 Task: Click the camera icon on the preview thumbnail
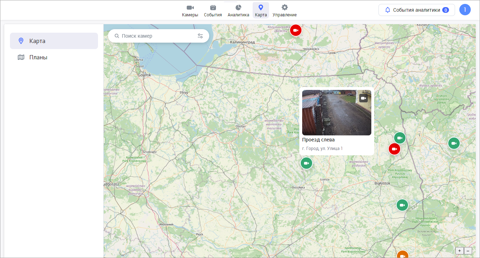coord(363,98)
